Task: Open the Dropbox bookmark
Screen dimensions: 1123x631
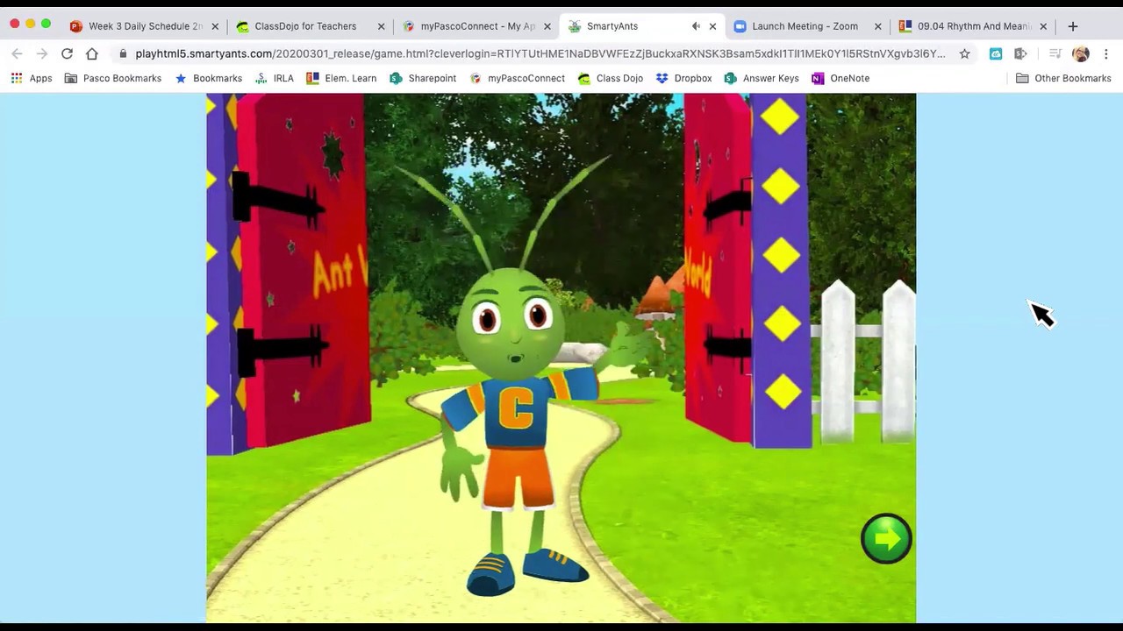Action: click(684, 78)
